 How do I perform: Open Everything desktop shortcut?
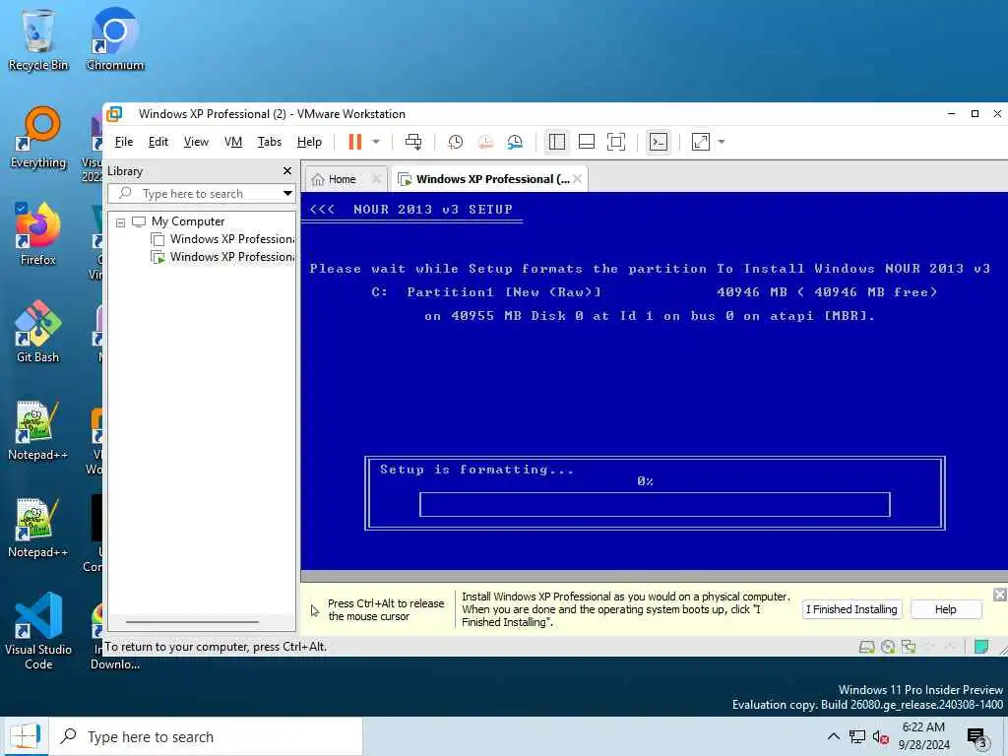38,138
